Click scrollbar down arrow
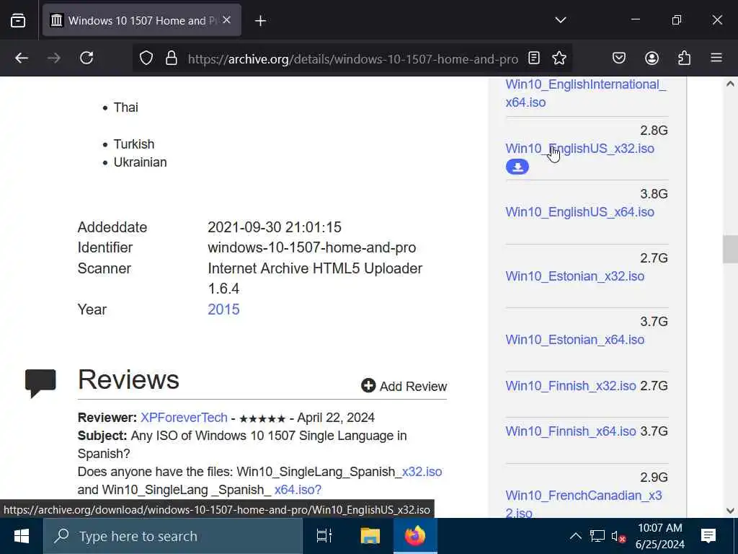738x554 pixels. 730,511
